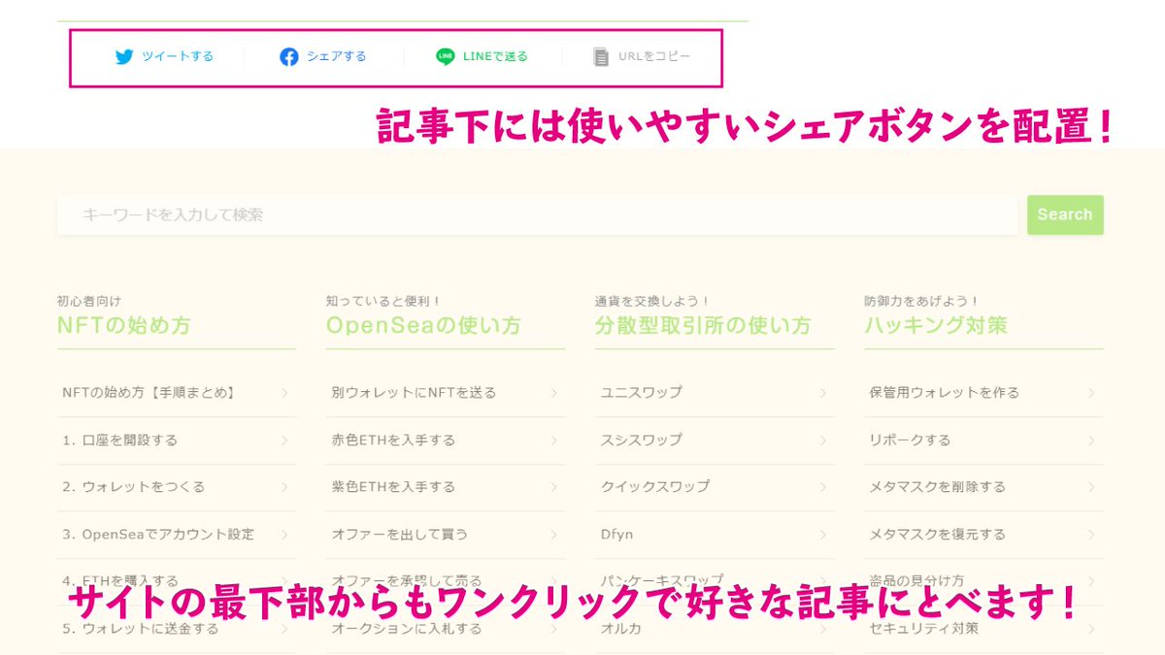Go to 1. 口座を開設する article

120,440
